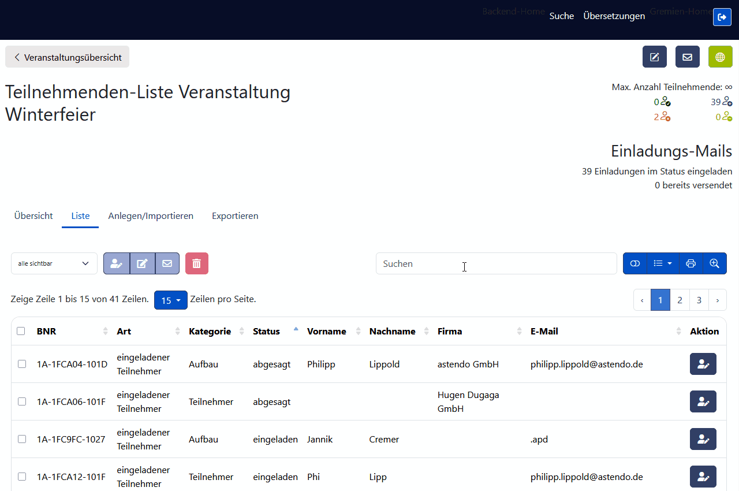Select the row checkbox for 1A-1FCA04-101D
Screen dimensions: 739x491
point(22,364)
